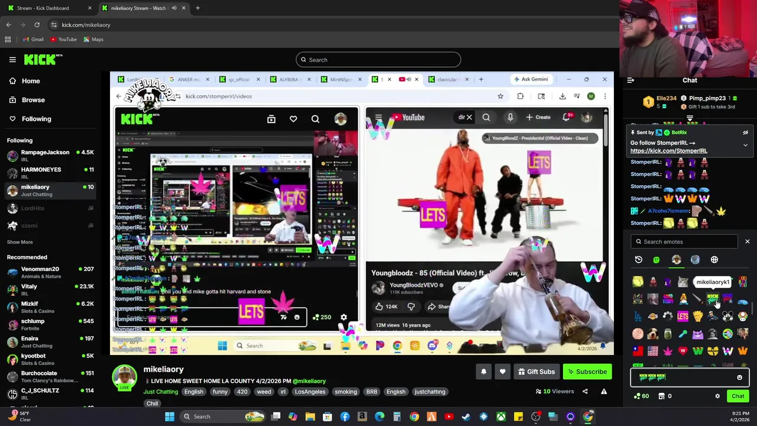The image size is (757, 426).
Task: Open the Kick hamburger sidebar menu
Action: pos(12,60)
